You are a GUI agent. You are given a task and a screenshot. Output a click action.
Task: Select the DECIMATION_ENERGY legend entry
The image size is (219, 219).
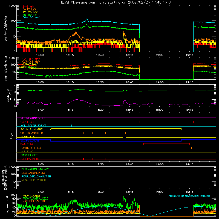(x=35, y=169)
